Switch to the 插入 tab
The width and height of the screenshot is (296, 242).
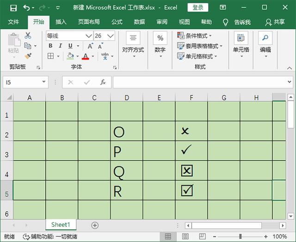point(61,22)
